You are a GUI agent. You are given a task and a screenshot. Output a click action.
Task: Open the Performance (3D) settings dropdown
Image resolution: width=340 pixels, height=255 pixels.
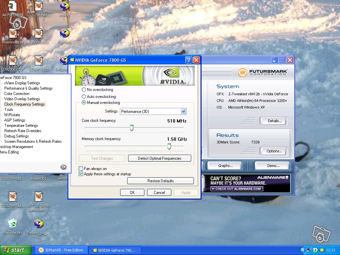[x=183, y=112]
